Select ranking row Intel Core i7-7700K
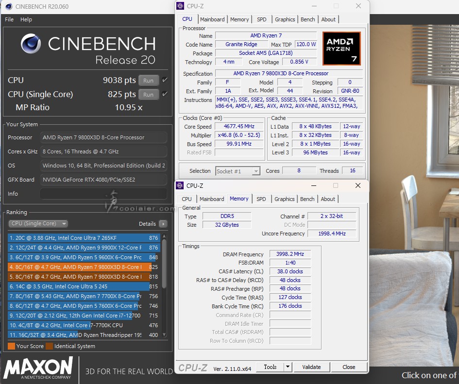The width and height of the screenshot is (459, 384). pyautogui.click(x=84, y=325)
